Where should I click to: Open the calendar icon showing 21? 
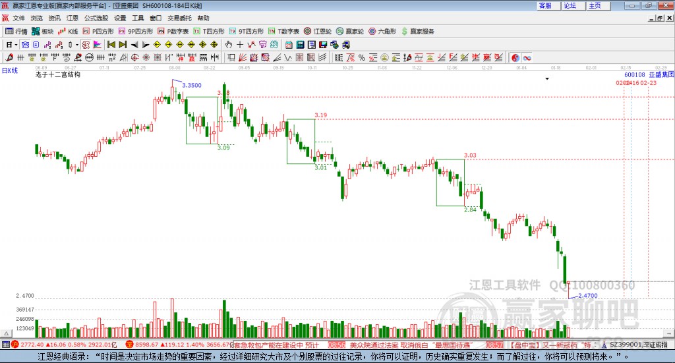tap(289, 45)
